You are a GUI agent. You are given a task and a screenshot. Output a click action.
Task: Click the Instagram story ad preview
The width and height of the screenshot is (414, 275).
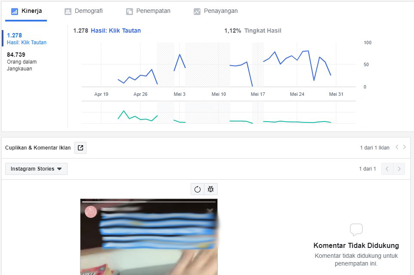point(149,237)
